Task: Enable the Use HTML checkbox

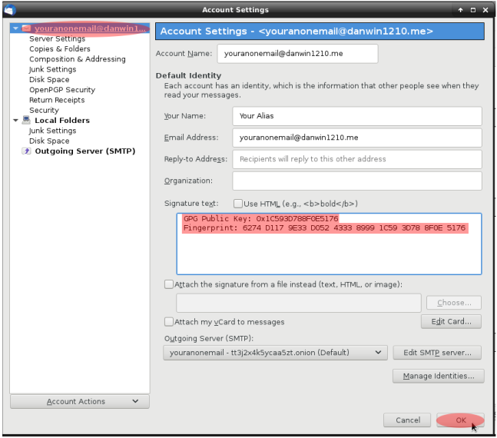Action: coord(237,204)
